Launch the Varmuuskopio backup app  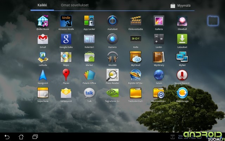[159, 93]
